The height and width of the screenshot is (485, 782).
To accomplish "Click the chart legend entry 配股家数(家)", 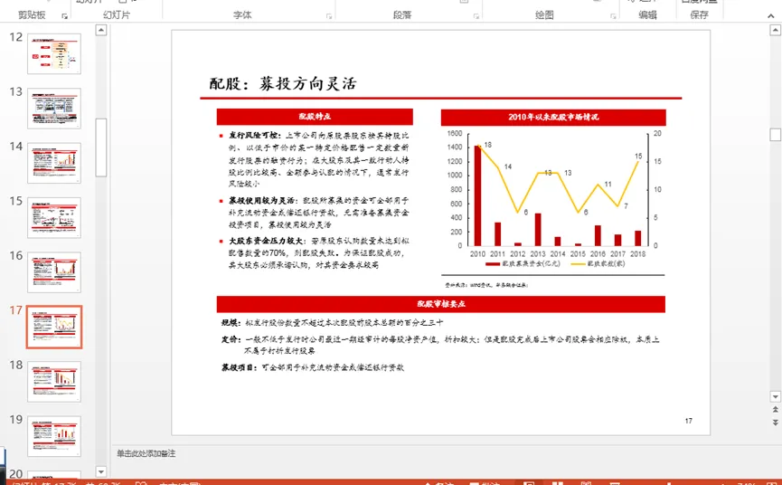I will pyautogui.click(x=598, y=263).
